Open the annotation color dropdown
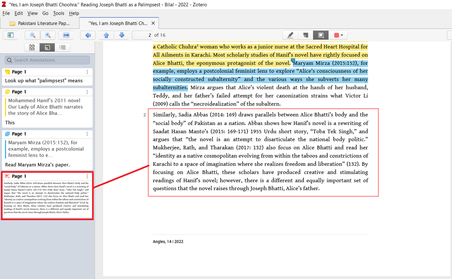452x279 pixels. click(x=341, y=35)
